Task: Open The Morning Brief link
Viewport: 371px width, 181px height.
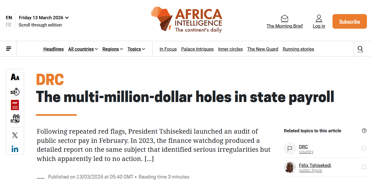Action: click(x=285, y=26)
